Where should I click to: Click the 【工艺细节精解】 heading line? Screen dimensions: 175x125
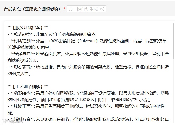(x=28, y=86)
